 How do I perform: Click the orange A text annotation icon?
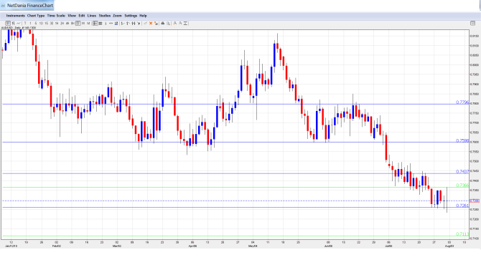175,23
